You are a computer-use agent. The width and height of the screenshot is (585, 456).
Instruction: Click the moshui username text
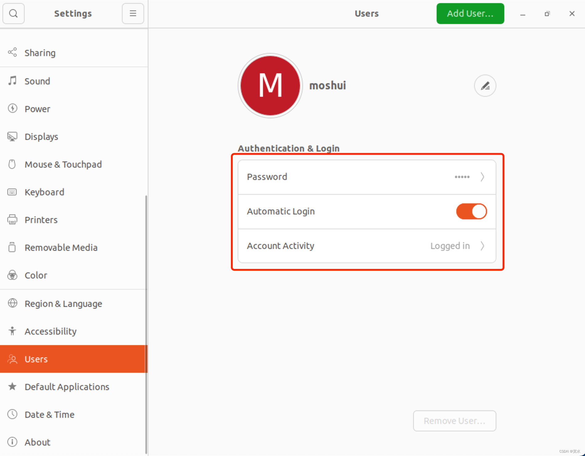(328, 85)
